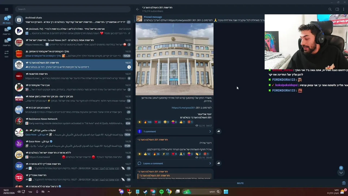Go back using the chat header arrow
Image resolution: width=348 pixels, height=196 pixels.
coord(138,9)
